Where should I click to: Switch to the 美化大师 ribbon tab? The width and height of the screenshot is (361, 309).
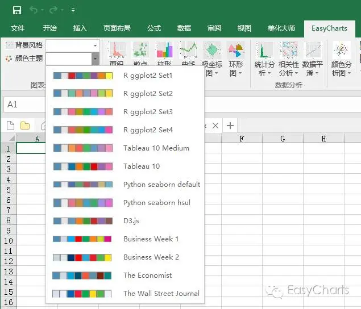coord(281,28)
